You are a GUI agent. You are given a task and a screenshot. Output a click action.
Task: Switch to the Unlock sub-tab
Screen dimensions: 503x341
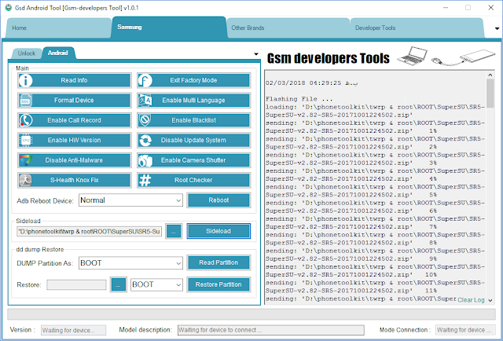pyautogui.click(x=27, y=53)
